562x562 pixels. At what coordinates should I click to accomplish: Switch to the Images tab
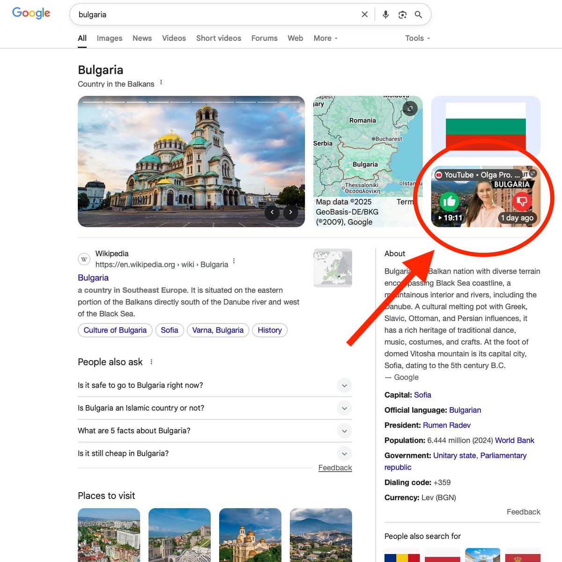pyautogui.click(x=110, y=38)
